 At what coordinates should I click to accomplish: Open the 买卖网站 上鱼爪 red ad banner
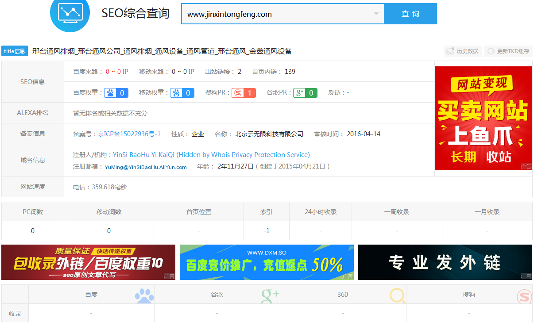483,118
